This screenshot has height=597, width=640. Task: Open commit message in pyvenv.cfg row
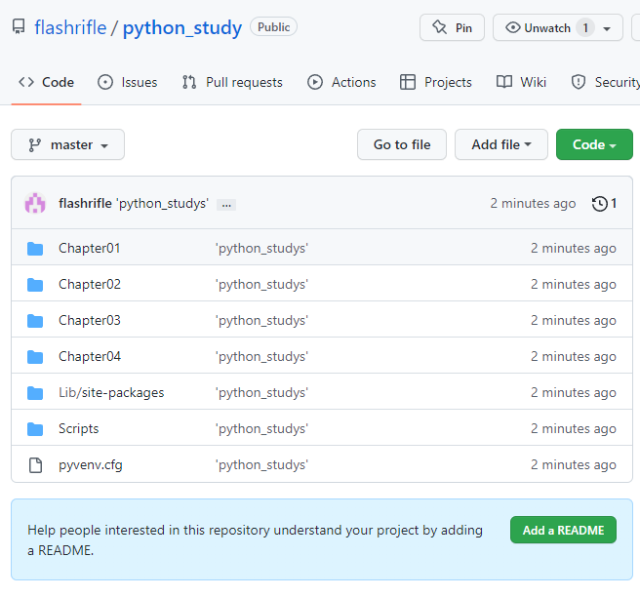pos(261,464)
